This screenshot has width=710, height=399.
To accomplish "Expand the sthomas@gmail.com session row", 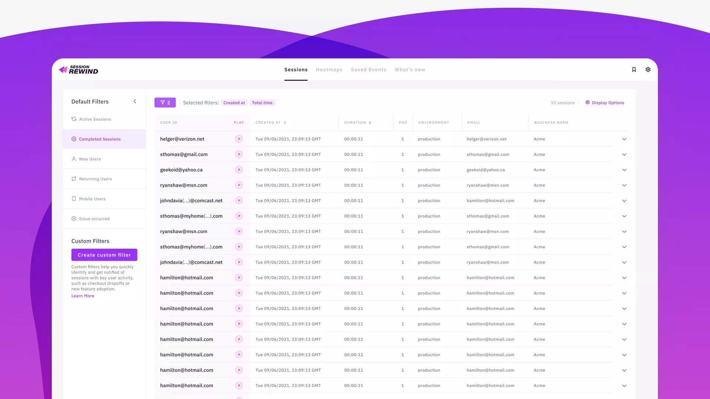I will 624,154.
